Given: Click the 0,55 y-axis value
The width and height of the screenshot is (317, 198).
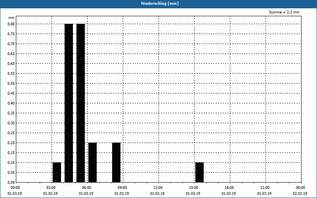Looking at the screenshot, I should [x=11, y=74].
